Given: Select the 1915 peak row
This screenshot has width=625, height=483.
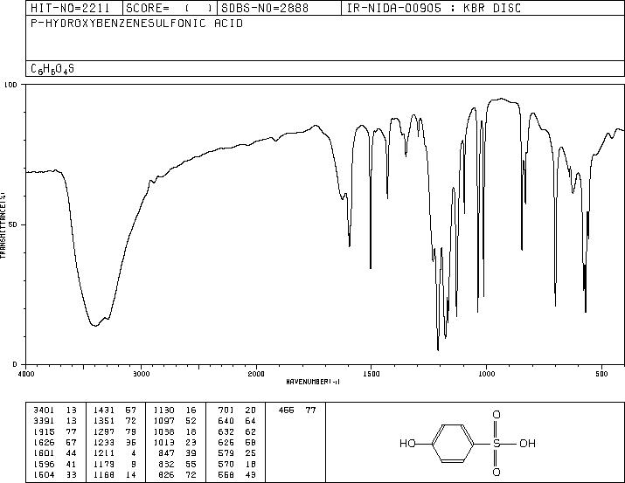Looking at the screenshot, I should click(55, 431).
